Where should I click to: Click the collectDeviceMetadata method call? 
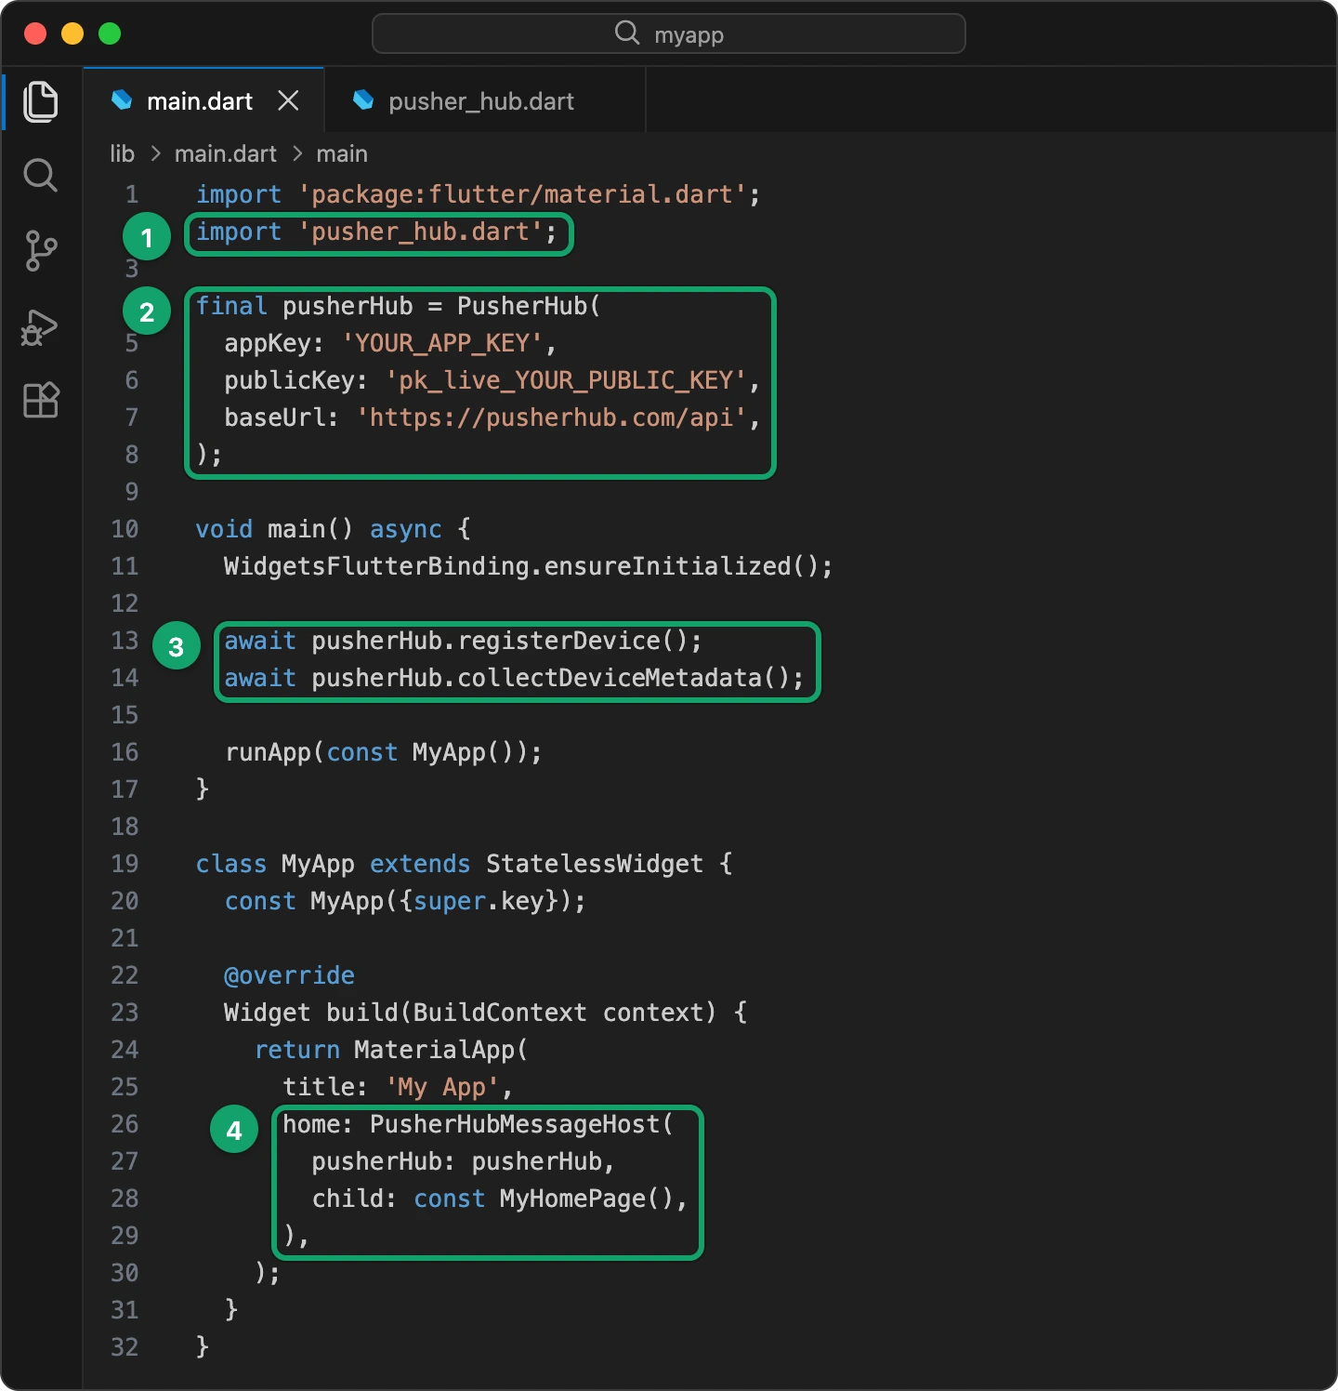click(x=610, y=678)
